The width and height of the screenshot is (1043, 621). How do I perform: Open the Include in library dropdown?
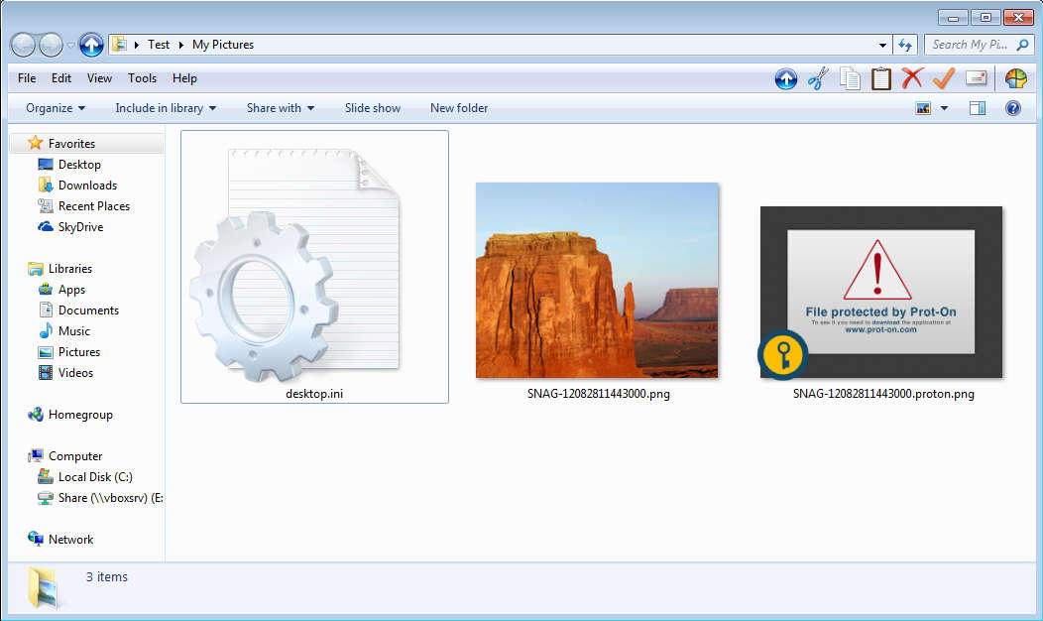pos(166,108)
